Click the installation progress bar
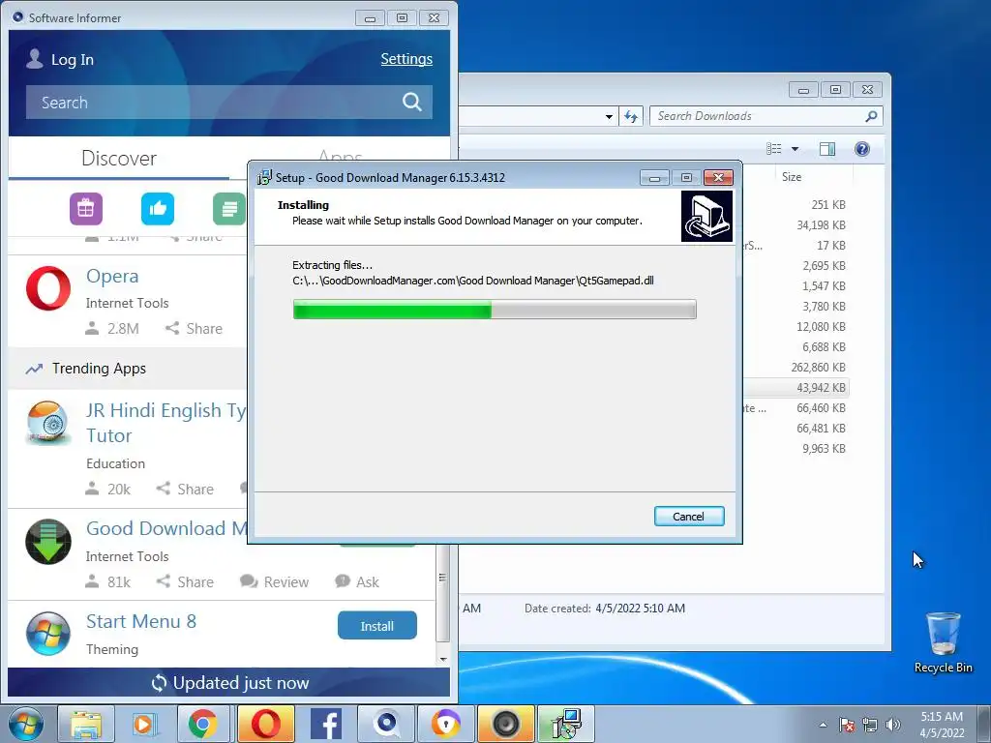991x743 pixels. 495,310
